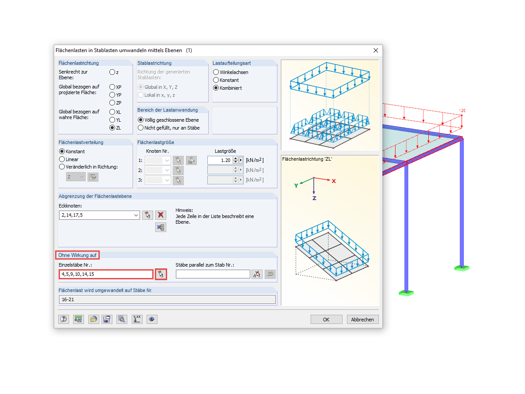Image resolution: width=525 pixels, height=394 pixels.
Task: Select YL true area direction
Action: click(112, 120)
